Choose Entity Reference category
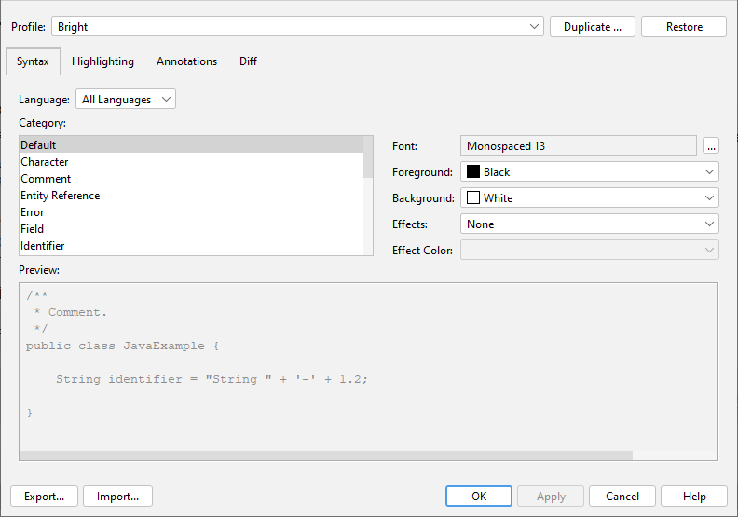Screen dimensions: 738x517 pyautogui.click(x=61, y=196)
